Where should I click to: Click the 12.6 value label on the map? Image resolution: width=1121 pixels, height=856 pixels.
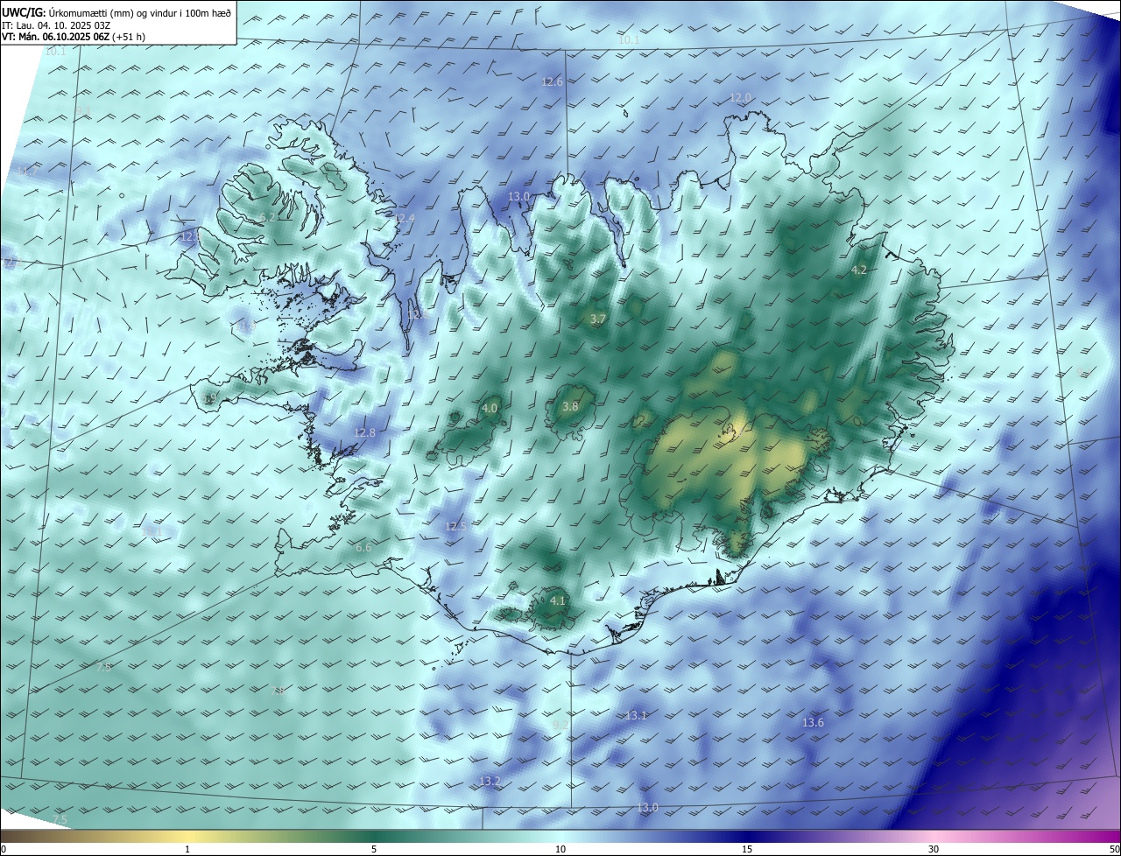[552, 81]
